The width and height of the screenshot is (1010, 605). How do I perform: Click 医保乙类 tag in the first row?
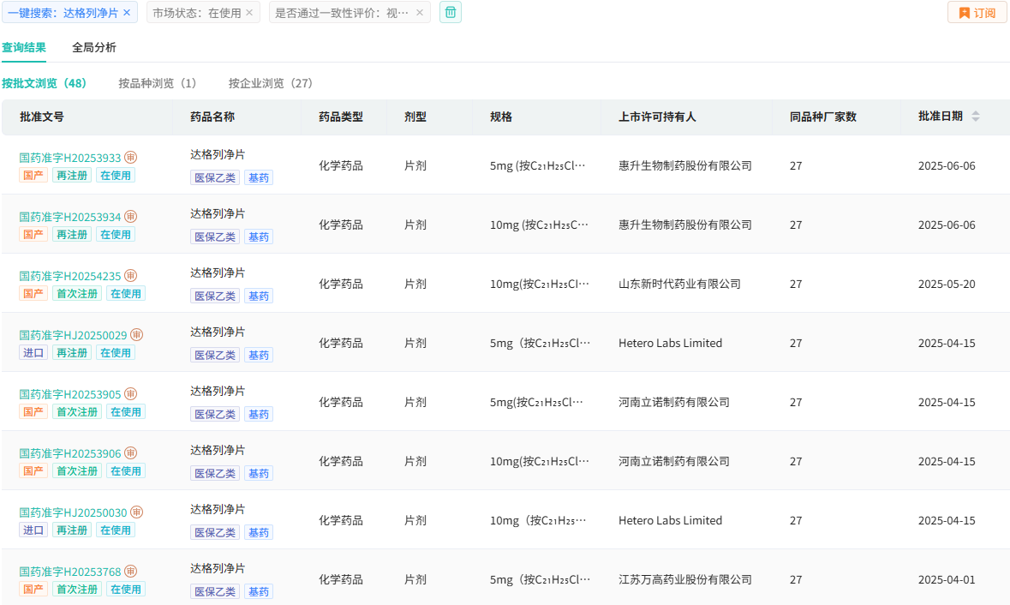215,177
